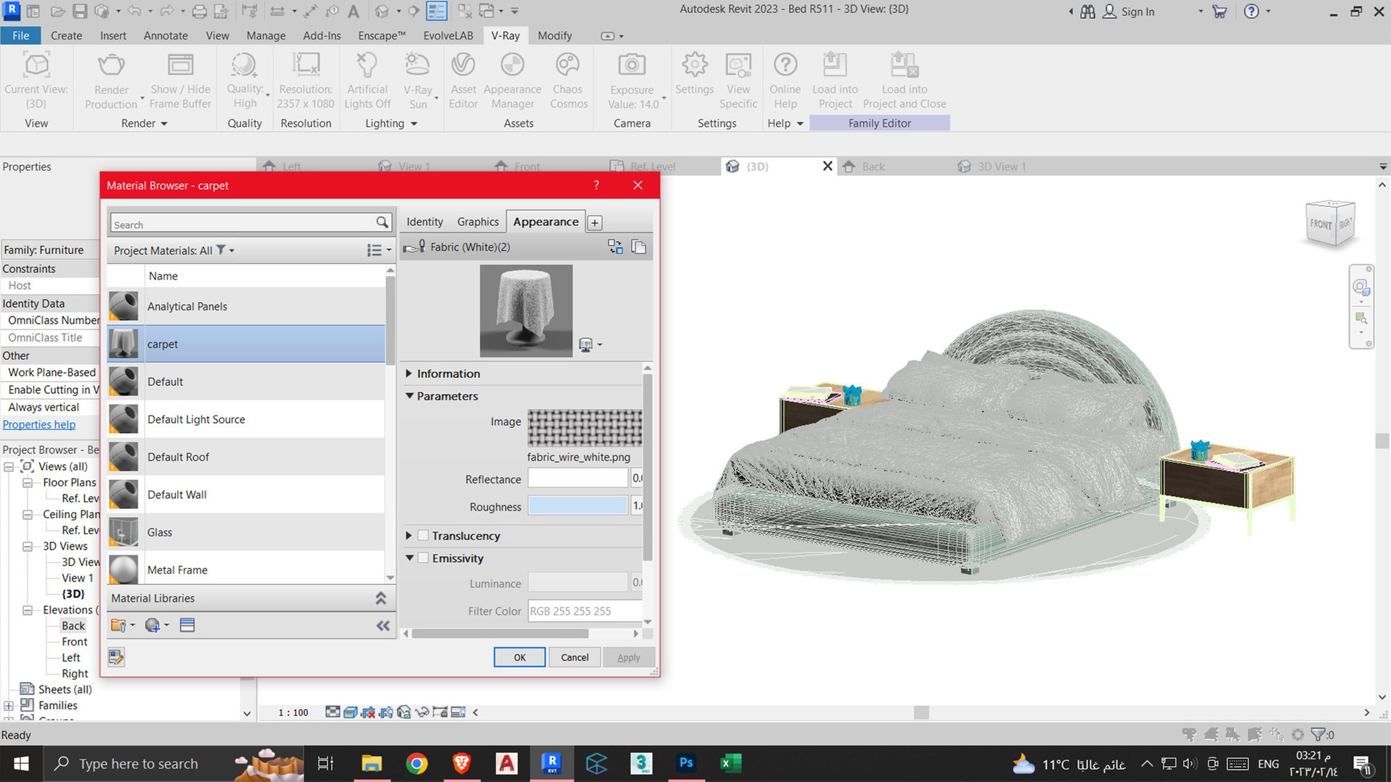Open V-Ray Settings gear
Viewport: 1391px width, 782px height.
coord(695,65)
